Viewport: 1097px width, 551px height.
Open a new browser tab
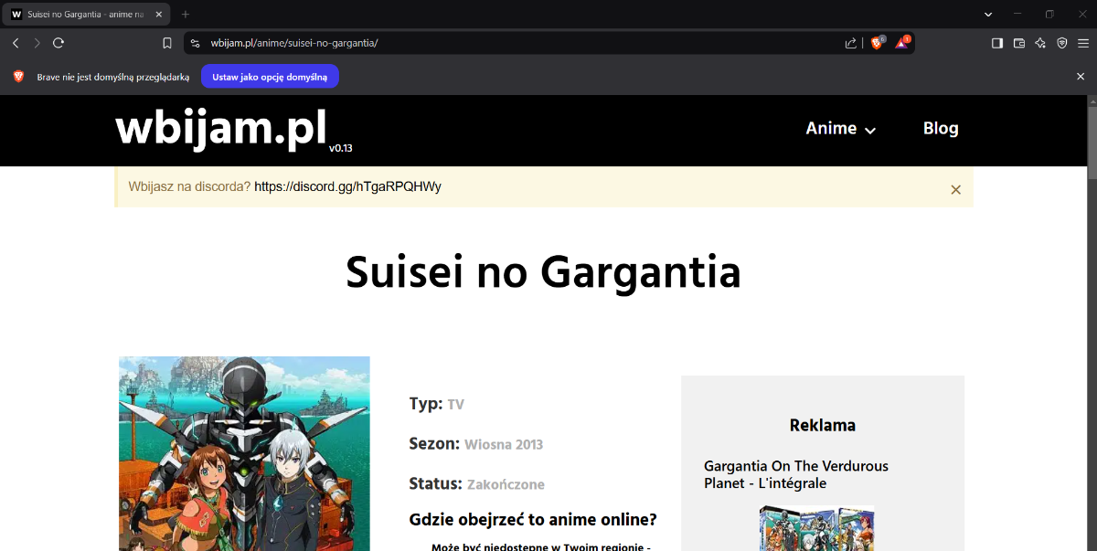[x=186, y=14]
